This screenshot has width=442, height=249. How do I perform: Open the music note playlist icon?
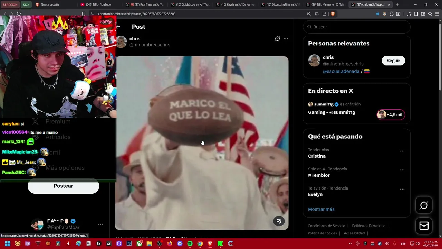point(409,14)
